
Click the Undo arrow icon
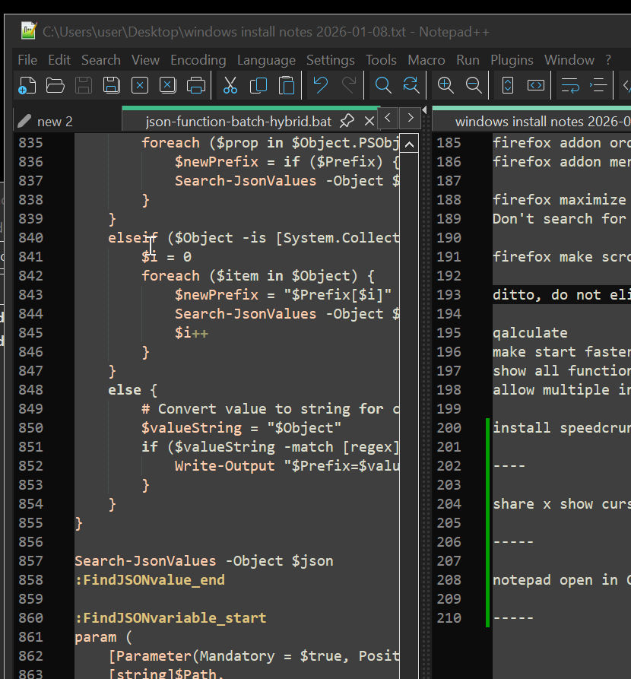point(321,85)
